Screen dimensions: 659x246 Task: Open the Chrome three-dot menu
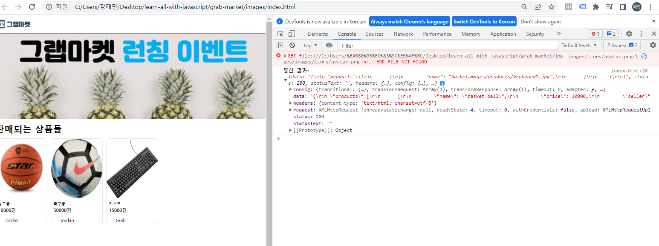pyautogui.click(x=650, y=7)
